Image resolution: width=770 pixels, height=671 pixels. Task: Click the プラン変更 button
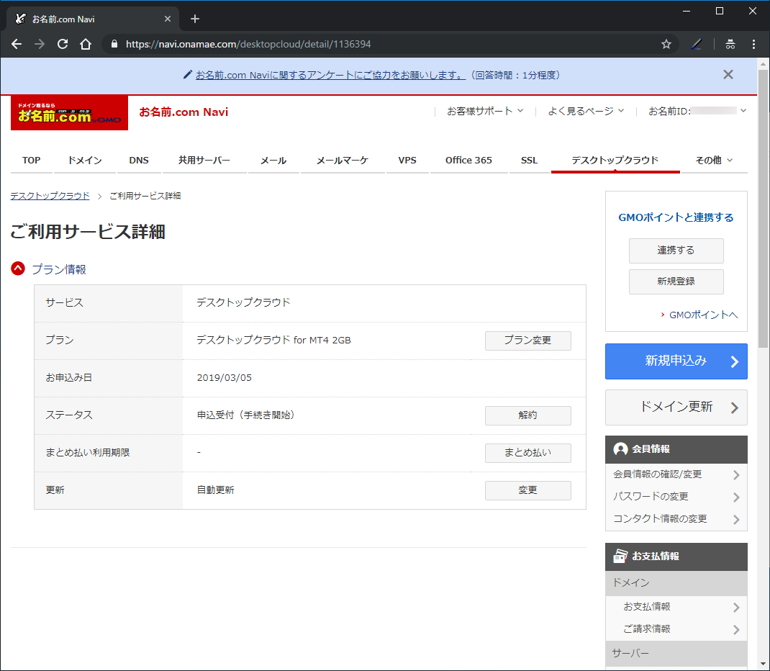pyautogui.click(x=528, y=341)
